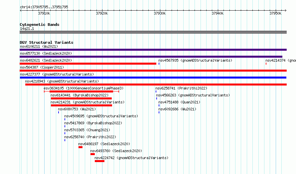The image size is (296, 174).
Task: Open the nsv4751488 (Quan2021) label
Action: (179, 102)
